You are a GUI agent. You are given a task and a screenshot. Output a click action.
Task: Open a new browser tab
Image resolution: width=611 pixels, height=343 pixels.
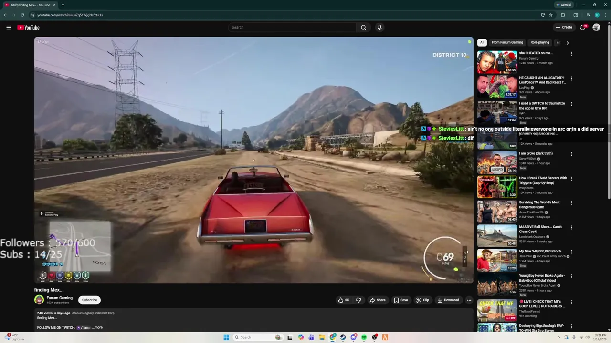[x=63, y=5]
